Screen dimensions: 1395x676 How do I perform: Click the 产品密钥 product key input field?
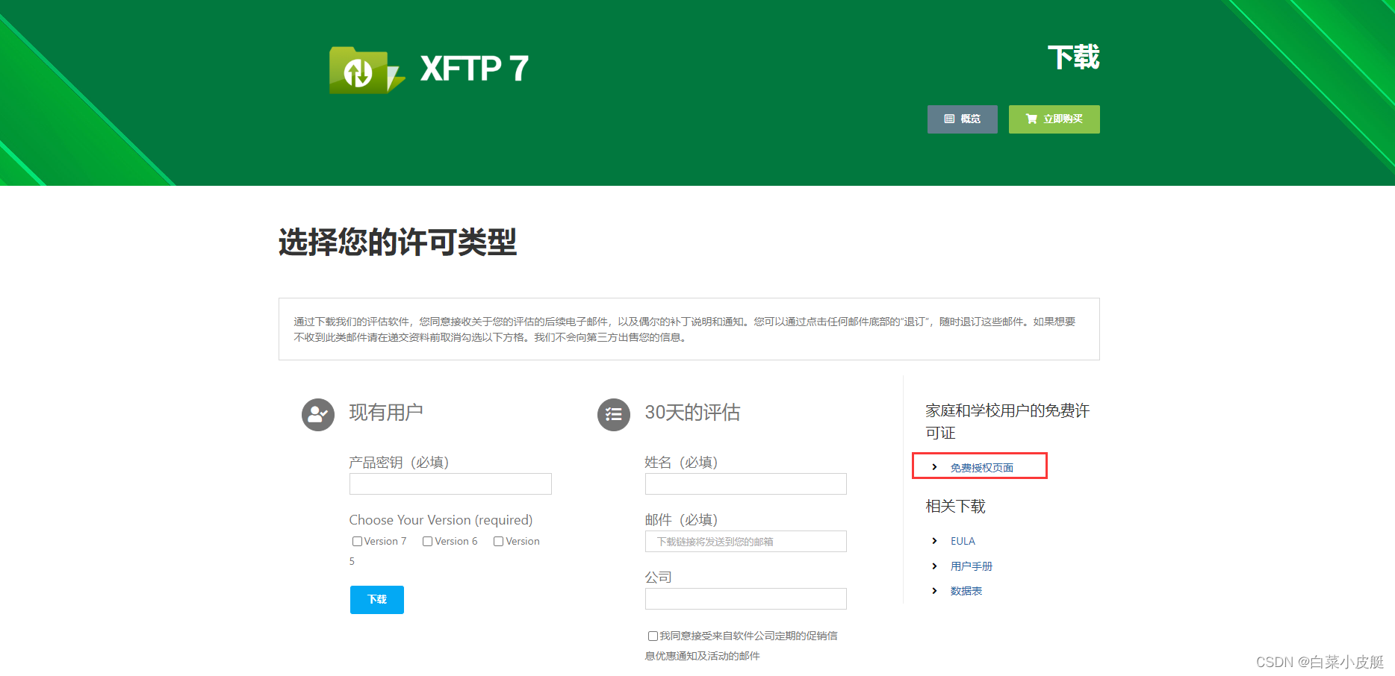(x=450, y=483)
